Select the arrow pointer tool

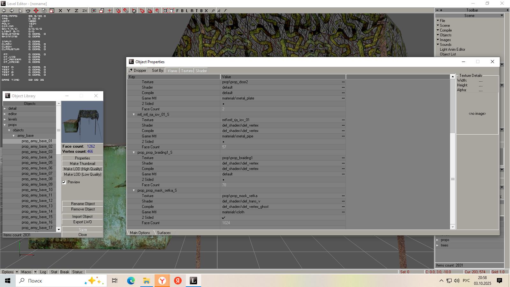20,11
